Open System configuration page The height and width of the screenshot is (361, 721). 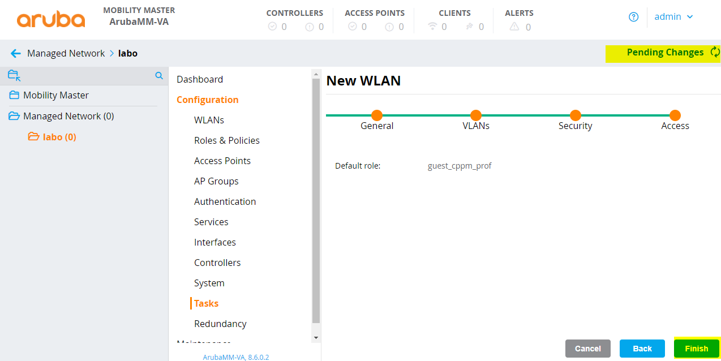click(x=209, y=283)
